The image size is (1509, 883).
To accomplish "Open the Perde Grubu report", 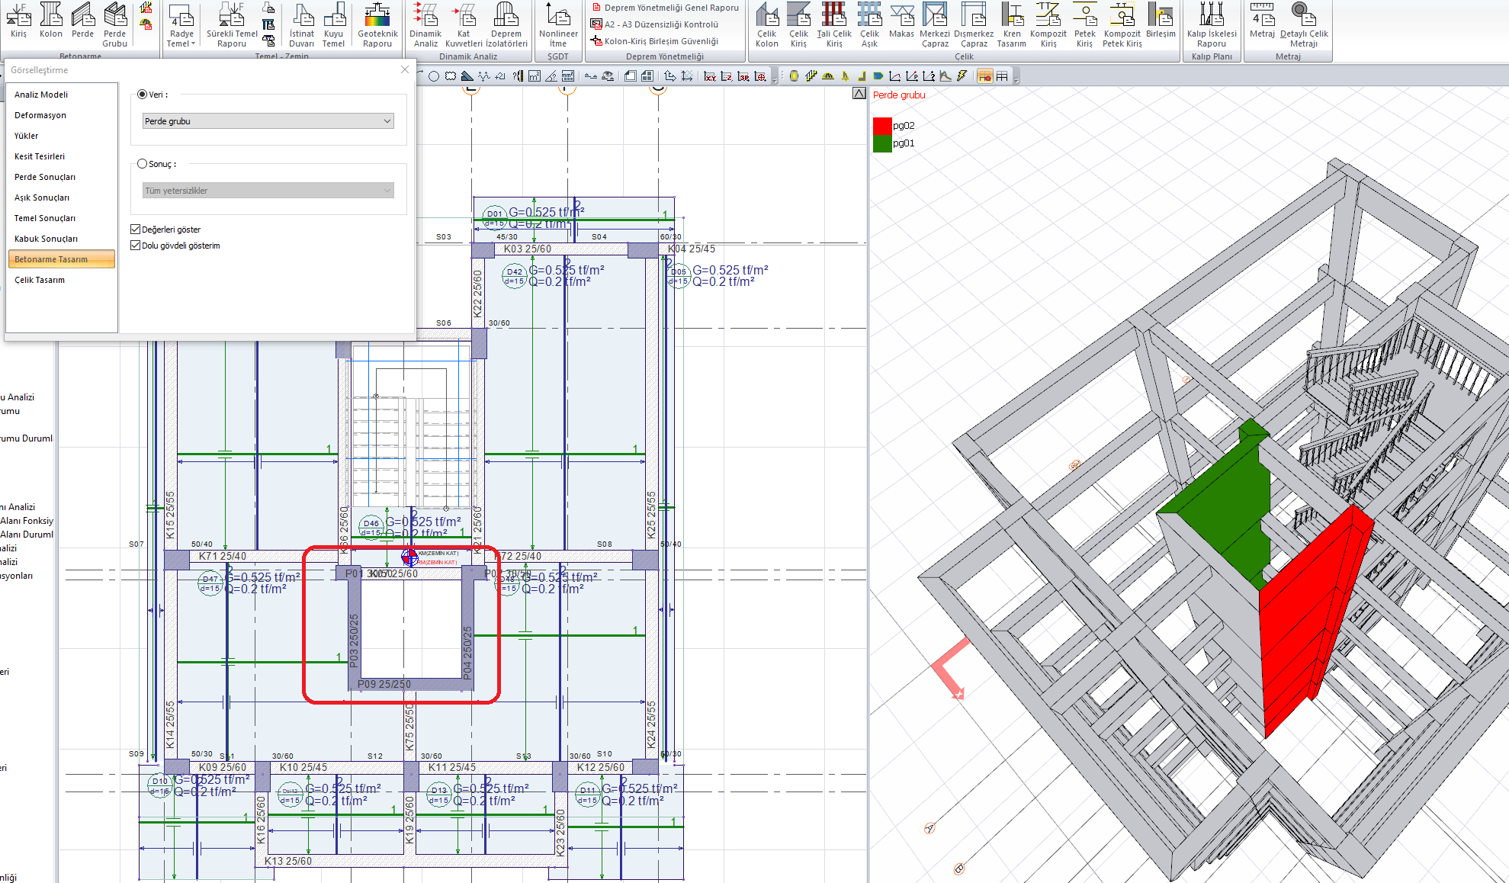I will 115,24.
